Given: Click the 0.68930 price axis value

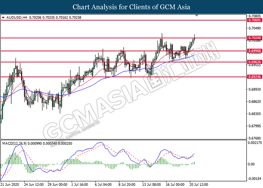Looking at the screenshot, I should point(255,89).
